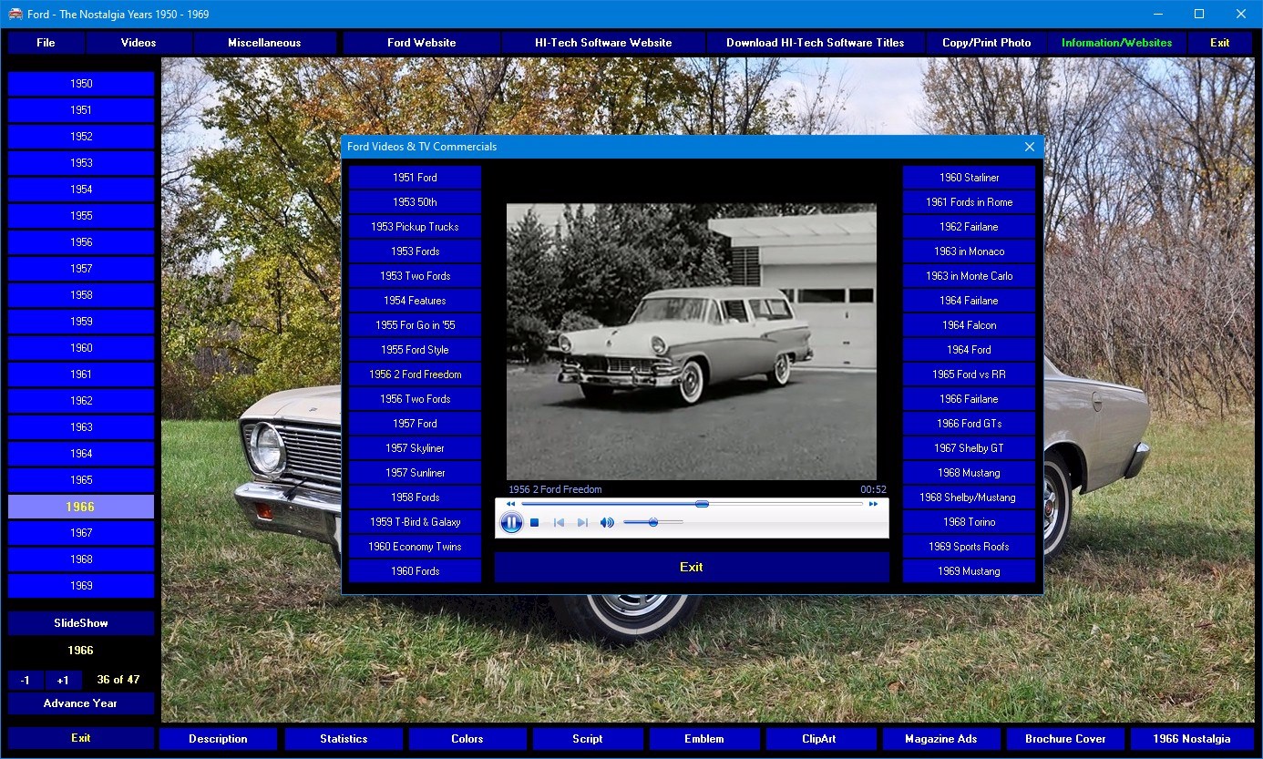Click Download HI-Tech Software Titles

(816, 43)
